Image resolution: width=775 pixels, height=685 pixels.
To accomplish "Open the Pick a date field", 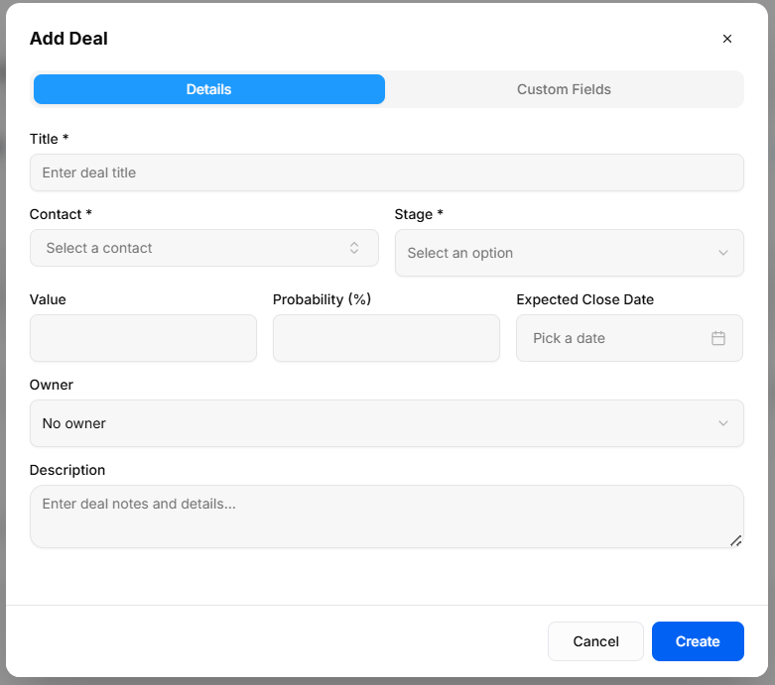I will 629,338.
